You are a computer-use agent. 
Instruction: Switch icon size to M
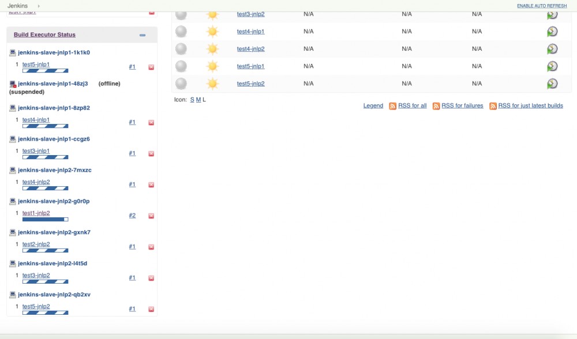pyautogui.click(x=198, y=100)
